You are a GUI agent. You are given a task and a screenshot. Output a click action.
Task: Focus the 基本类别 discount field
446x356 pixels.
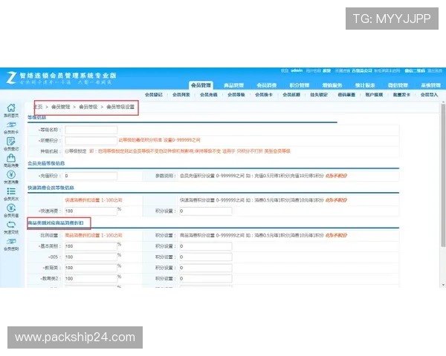(x=91, y=246)
